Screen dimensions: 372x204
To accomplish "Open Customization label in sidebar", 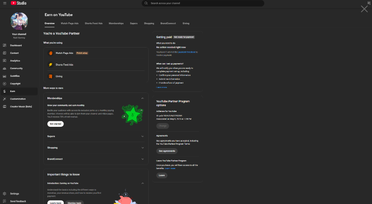I will click(x=18, y=99).
